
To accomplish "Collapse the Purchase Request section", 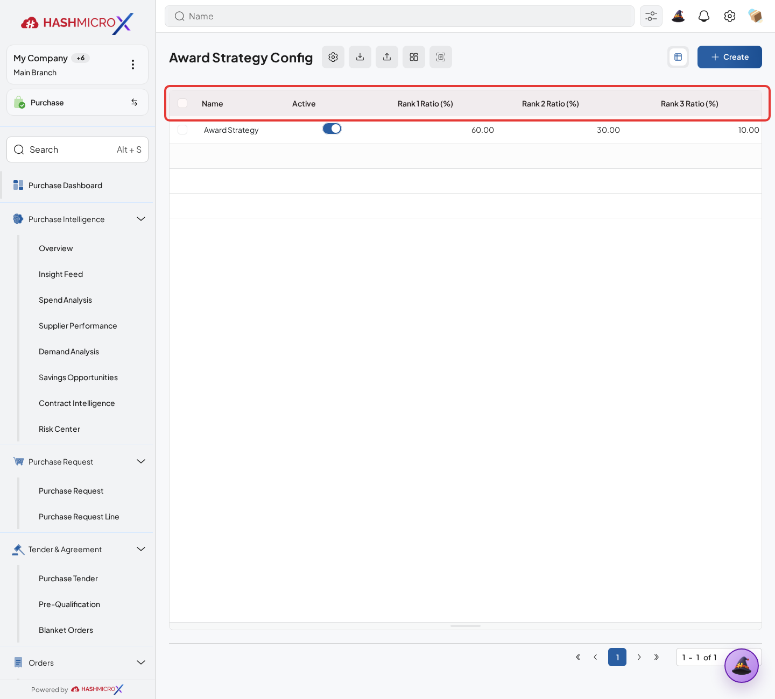I will coord(141,461).
